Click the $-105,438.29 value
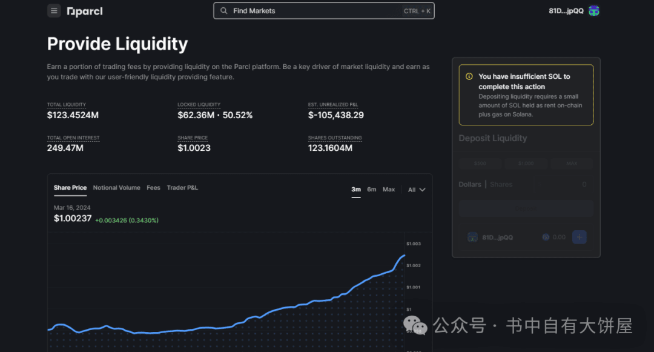 coord(335,115)
